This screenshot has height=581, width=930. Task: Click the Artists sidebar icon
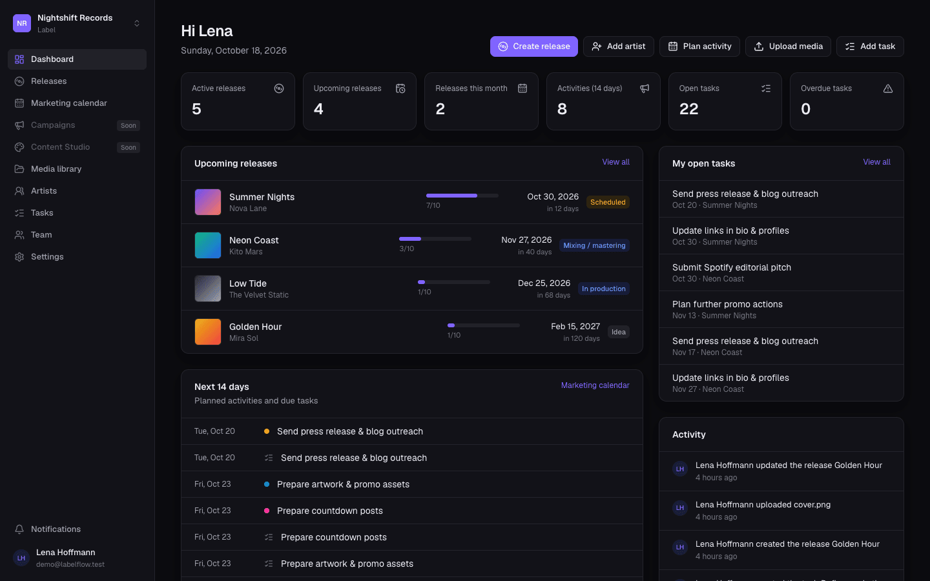[19, 191]
